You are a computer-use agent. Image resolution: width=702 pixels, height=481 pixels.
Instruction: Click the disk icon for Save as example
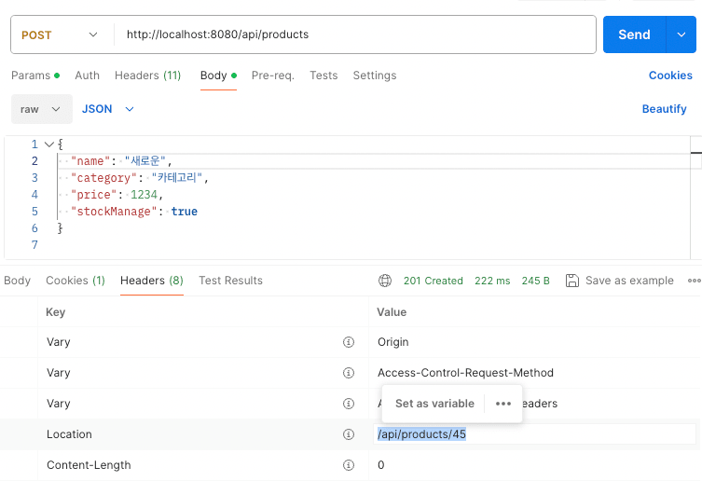tap(572, 281)
